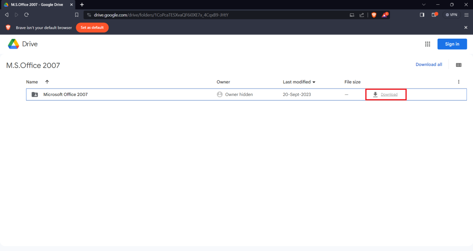The height and width of the screenshot is (251, 473).
Task: Open the Google apps grid icon
Action: [427, 44]
